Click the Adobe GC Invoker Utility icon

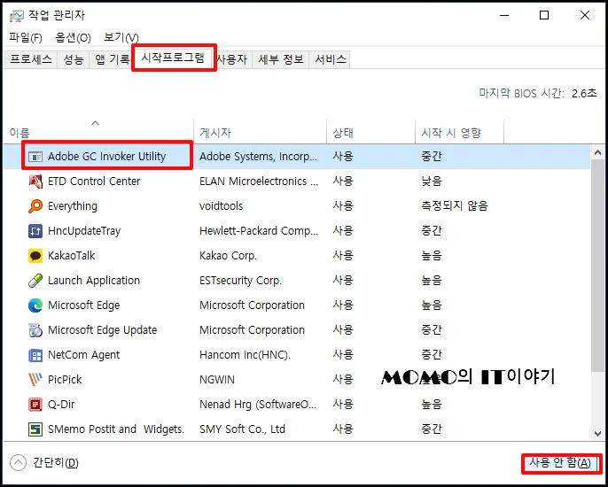(35, 157)
